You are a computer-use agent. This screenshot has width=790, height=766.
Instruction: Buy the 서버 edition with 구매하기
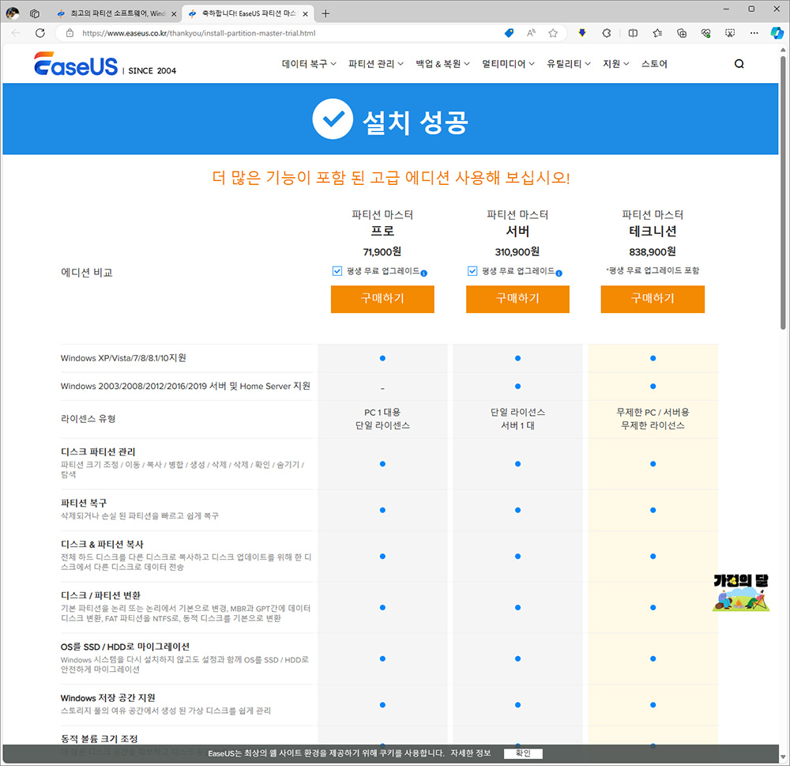click(517, 299)
